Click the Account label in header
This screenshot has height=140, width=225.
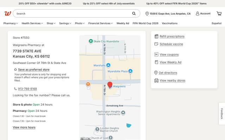(205, 13)
